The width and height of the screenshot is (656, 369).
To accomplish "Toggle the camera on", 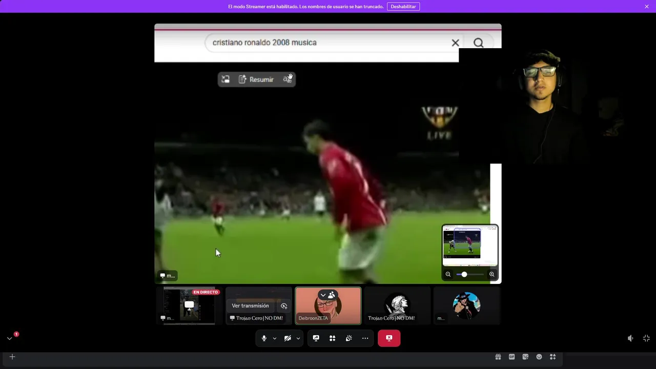I will (x=288, y=338).
